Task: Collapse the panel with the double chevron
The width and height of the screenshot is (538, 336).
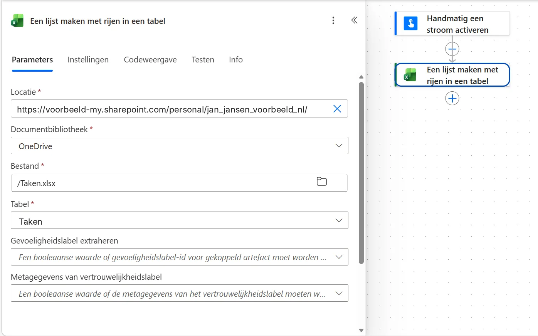Action: 354,20
